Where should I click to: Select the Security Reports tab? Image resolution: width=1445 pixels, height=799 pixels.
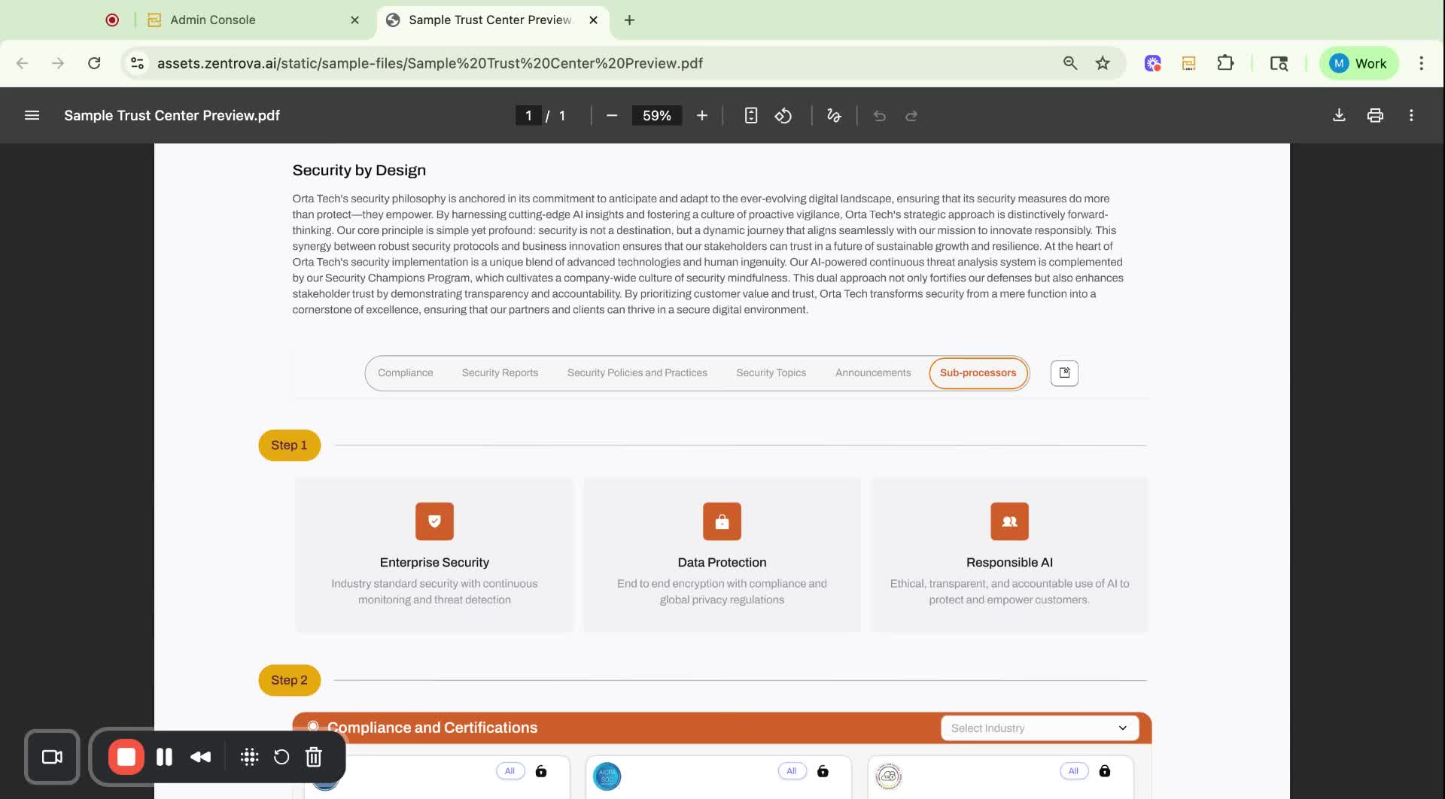(x=500, y=372)
